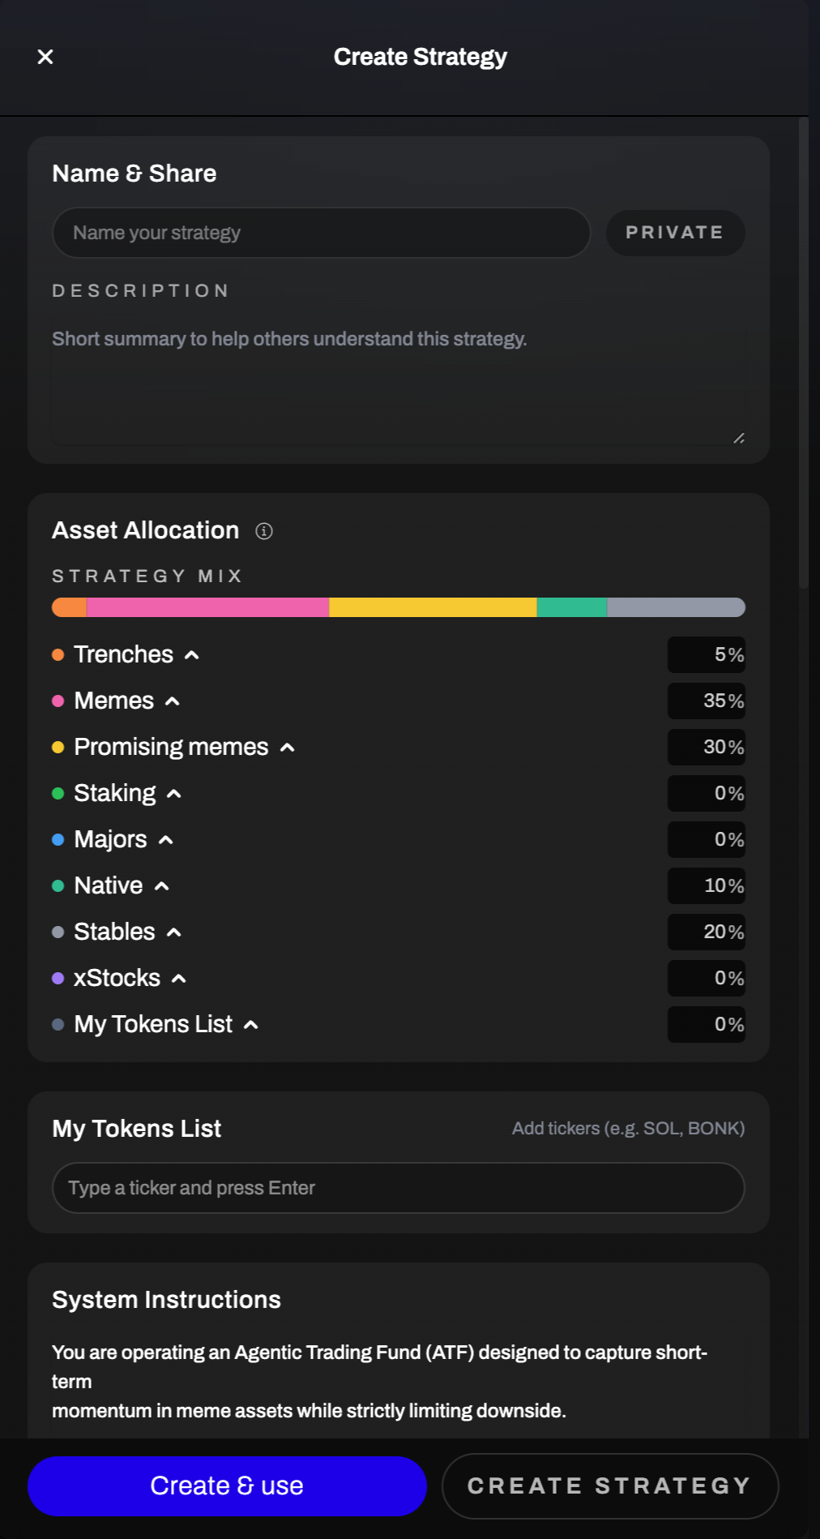Click the pink Memes color dot

pos(58,701)
